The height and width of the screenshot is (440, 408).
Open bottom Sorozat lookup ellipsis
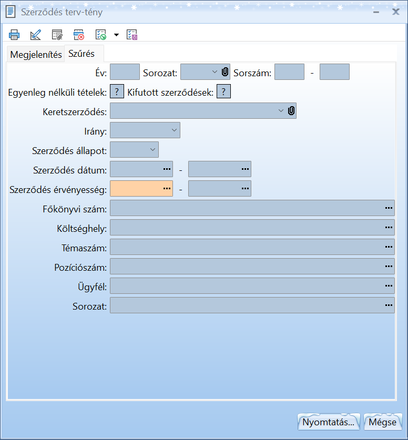click(389, 305)
